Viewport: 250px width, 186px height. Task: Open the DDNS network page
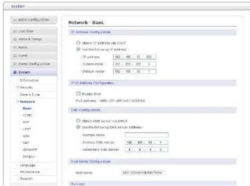(28, 115)
